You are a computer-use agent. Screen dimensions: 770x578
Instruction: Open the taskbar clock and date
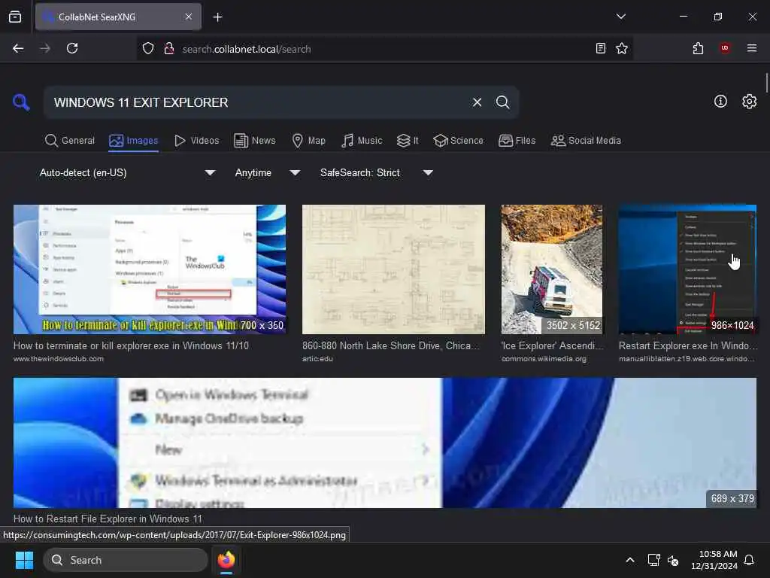pyautogui.click(x=714, y=560)
